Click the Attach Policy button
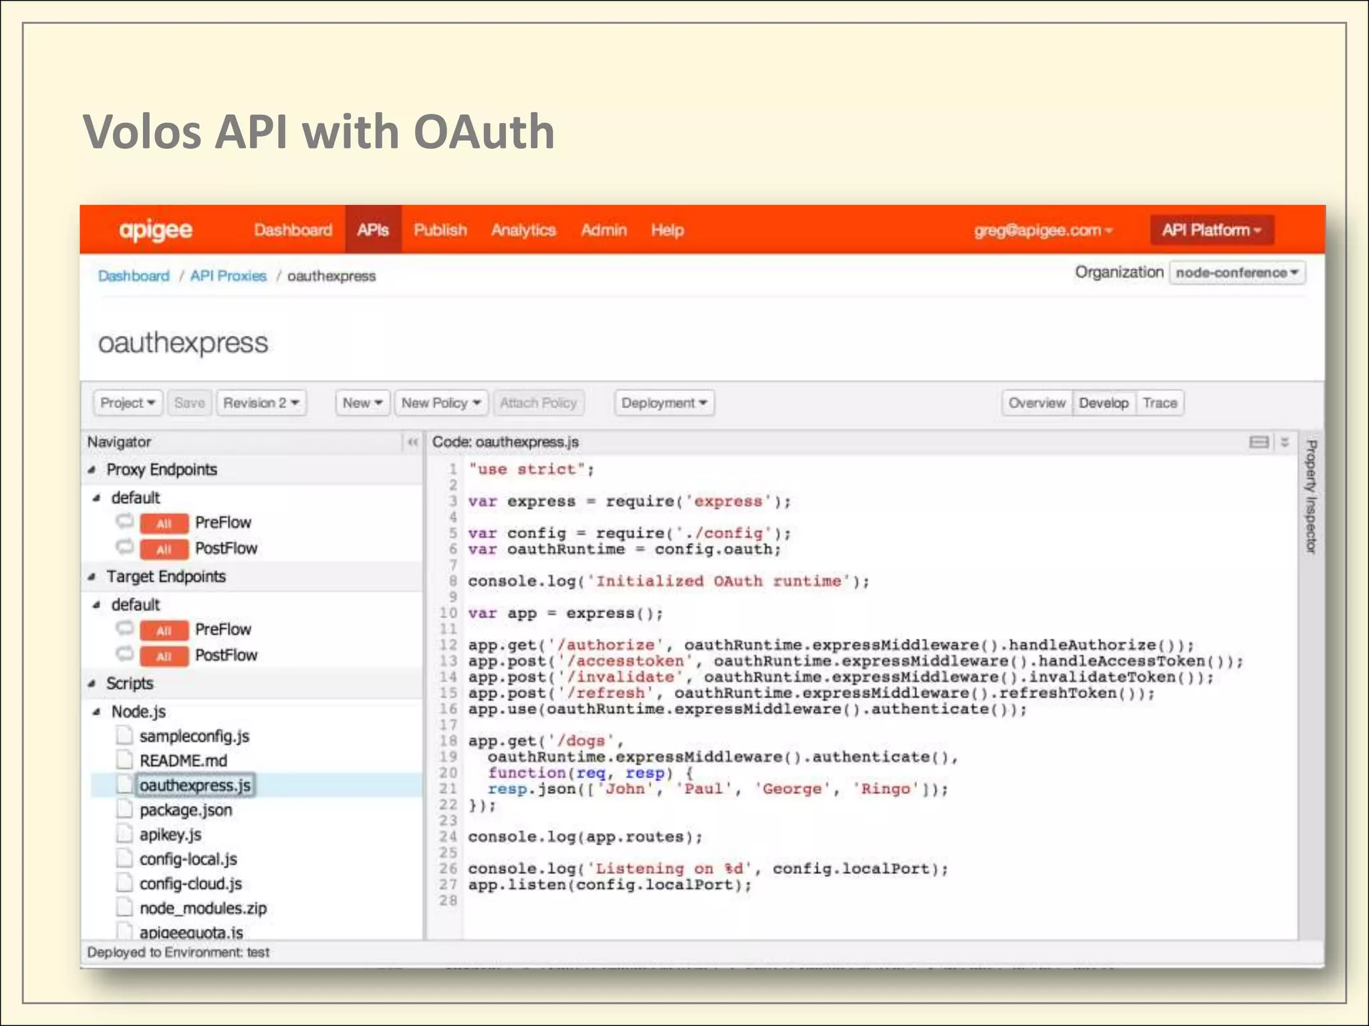 point(538,403)
